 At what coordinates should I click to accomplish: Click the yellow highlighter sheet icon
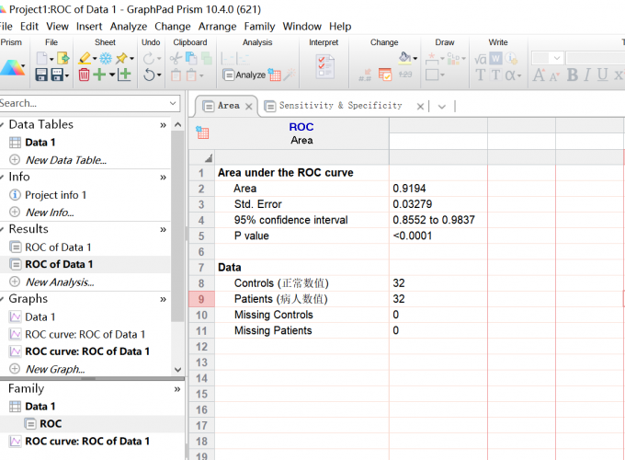coord(85,58)
